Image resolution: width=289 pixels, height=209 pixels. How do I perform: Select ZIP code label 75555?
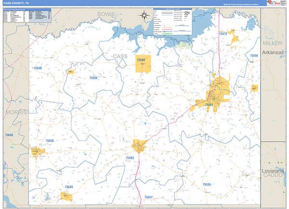207,184
